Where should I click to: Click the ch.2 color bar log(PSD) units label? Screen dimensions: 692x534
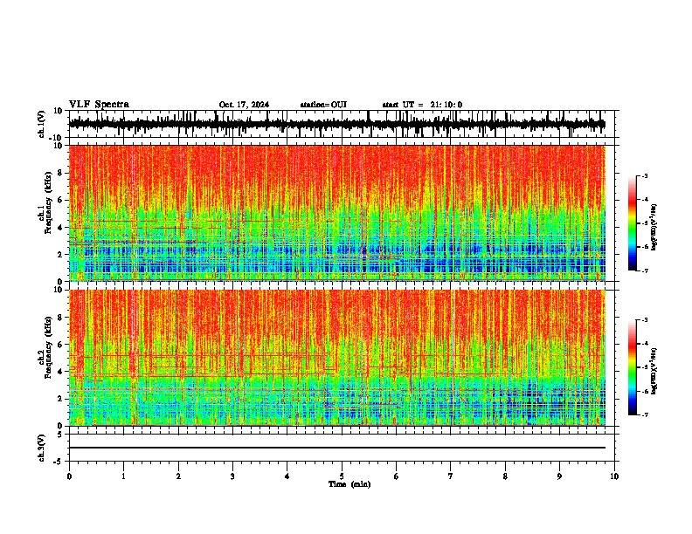coord(654,371)
